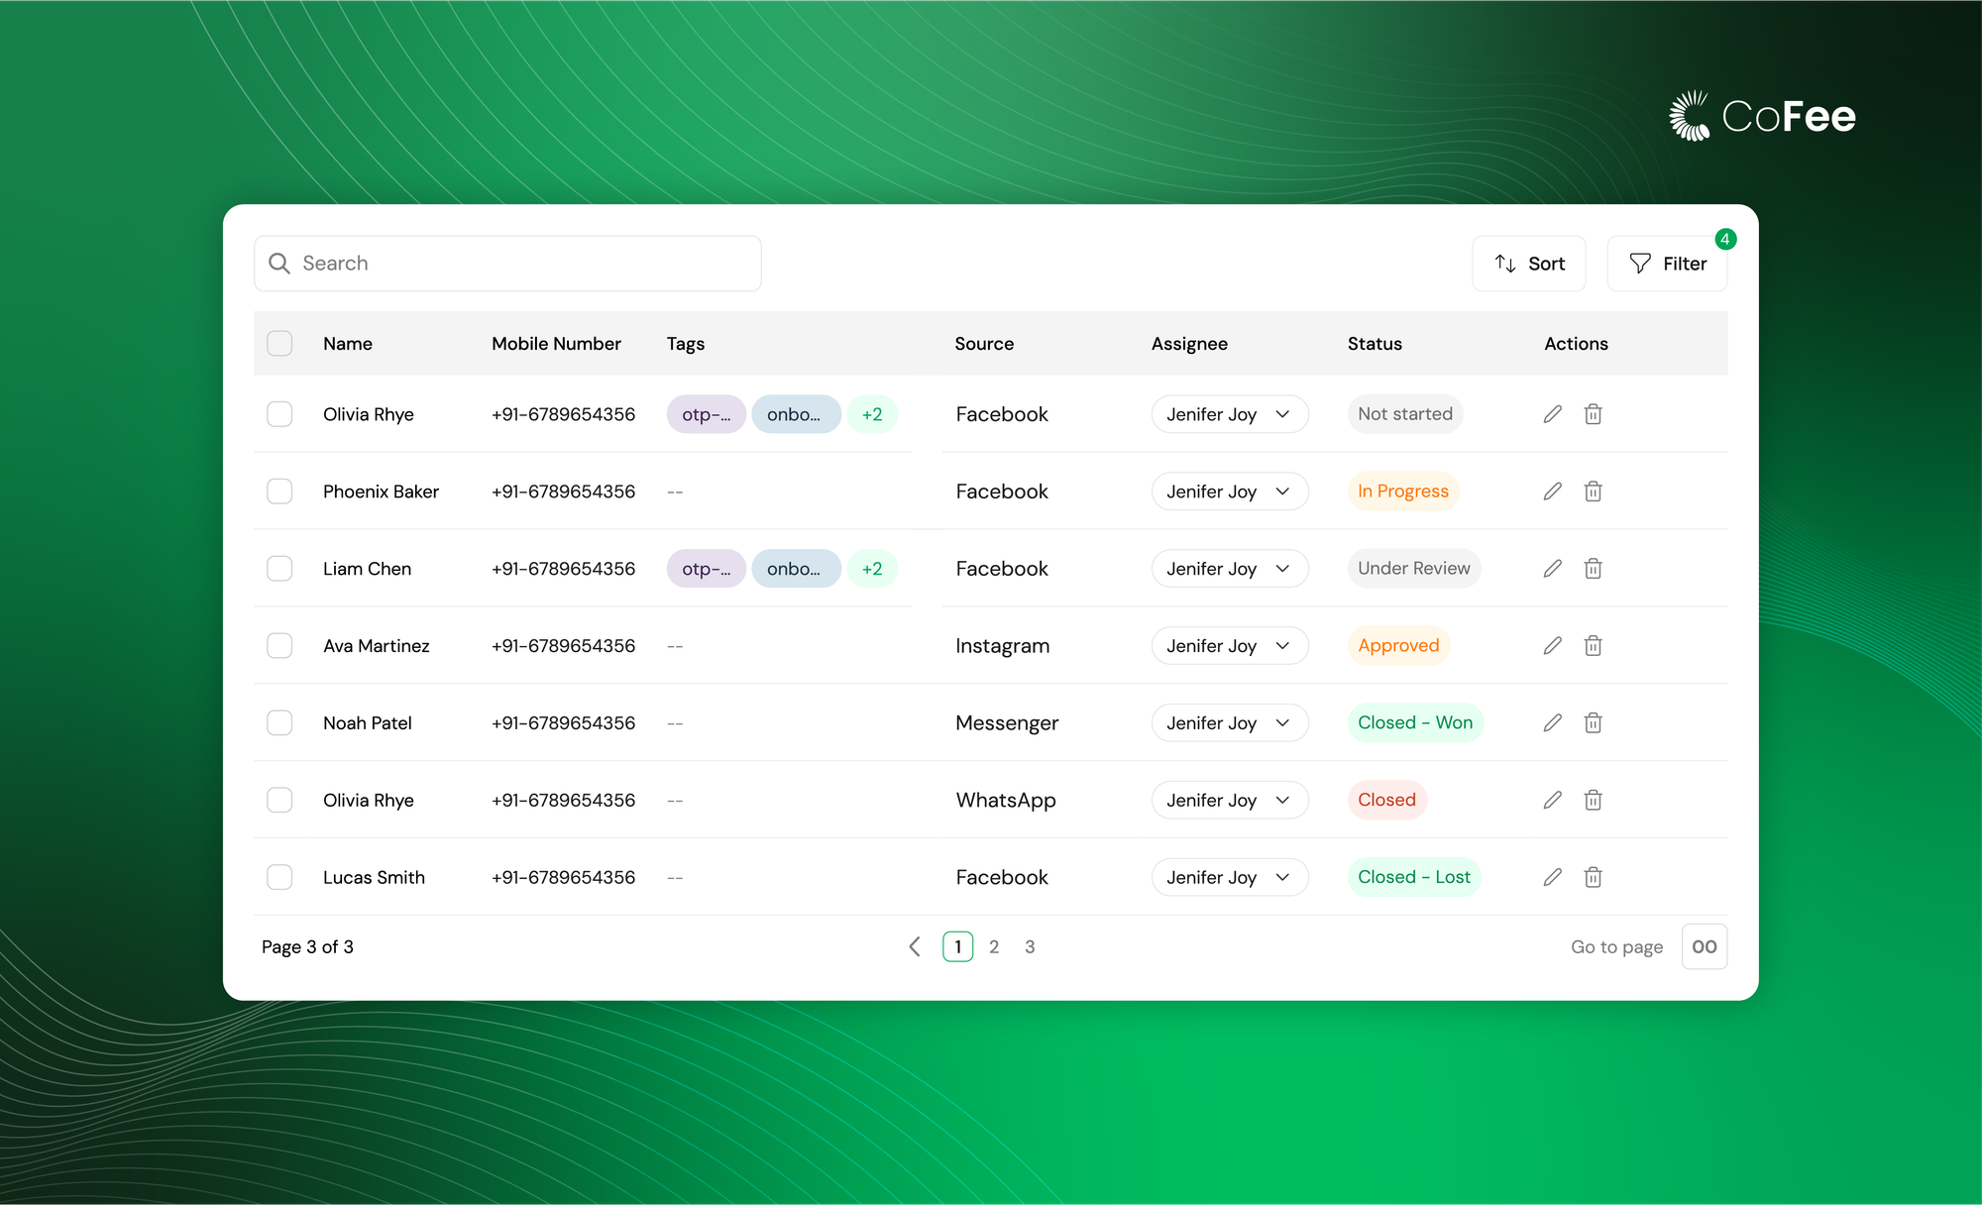
Task: Remove the WhatsApp Olivia Rhye row via trash icon
Action: pyautogui.click(x=1593, y=800)
